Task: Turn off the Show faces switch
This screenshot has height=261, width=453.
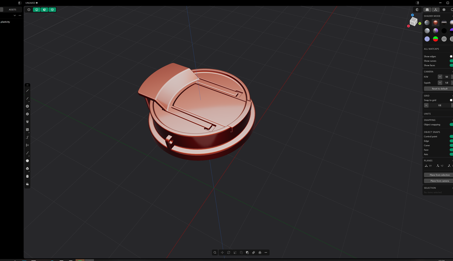Action: click(x=451, y=65)
